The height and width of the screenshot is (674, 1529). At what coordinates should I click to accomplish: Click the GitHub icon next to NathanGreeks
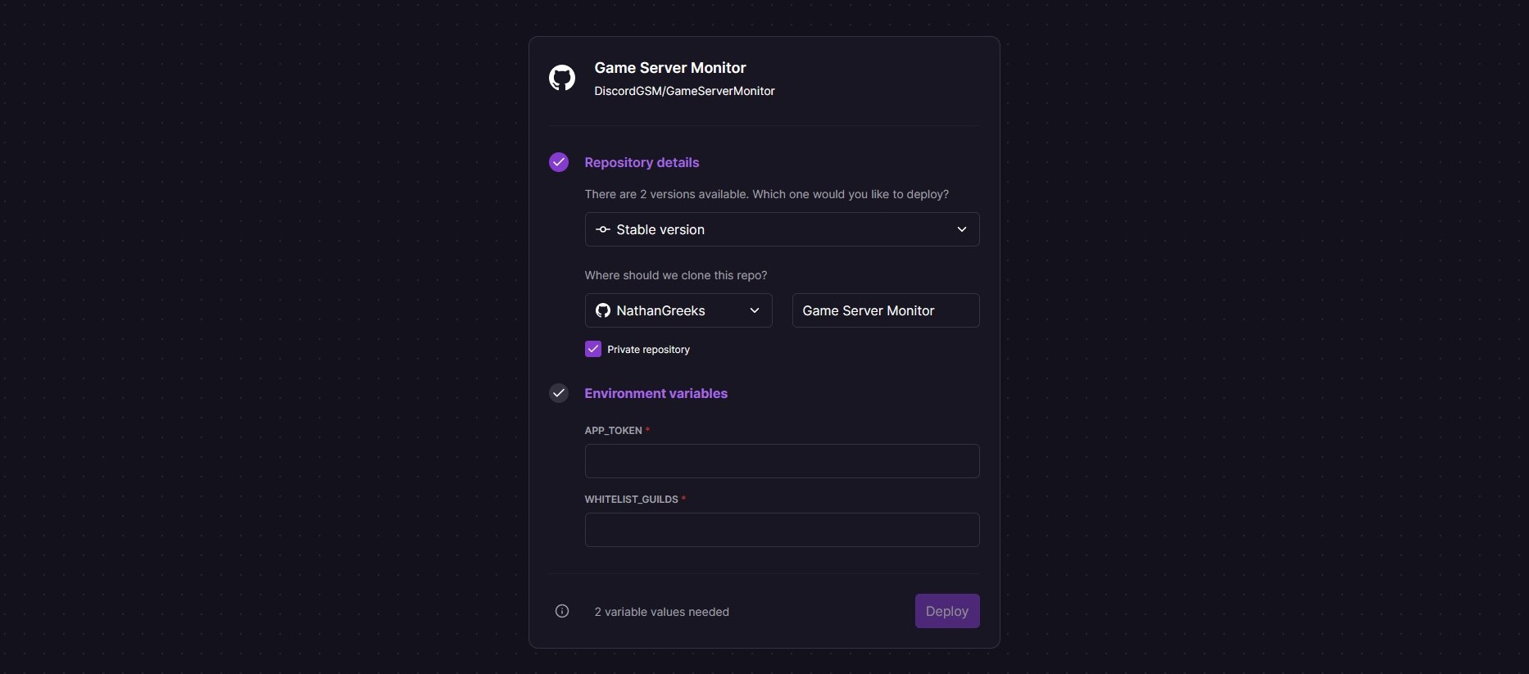point(603,310)
